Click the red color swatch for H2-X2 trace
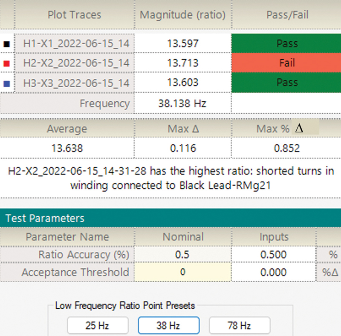 (x=7, y=63)
